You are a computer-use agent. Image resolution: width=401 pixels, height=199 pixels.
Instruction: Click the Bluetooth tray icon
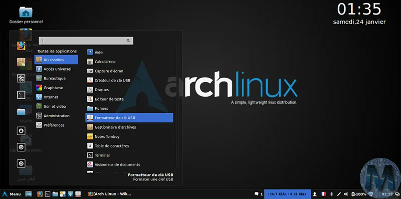[332, 194]
